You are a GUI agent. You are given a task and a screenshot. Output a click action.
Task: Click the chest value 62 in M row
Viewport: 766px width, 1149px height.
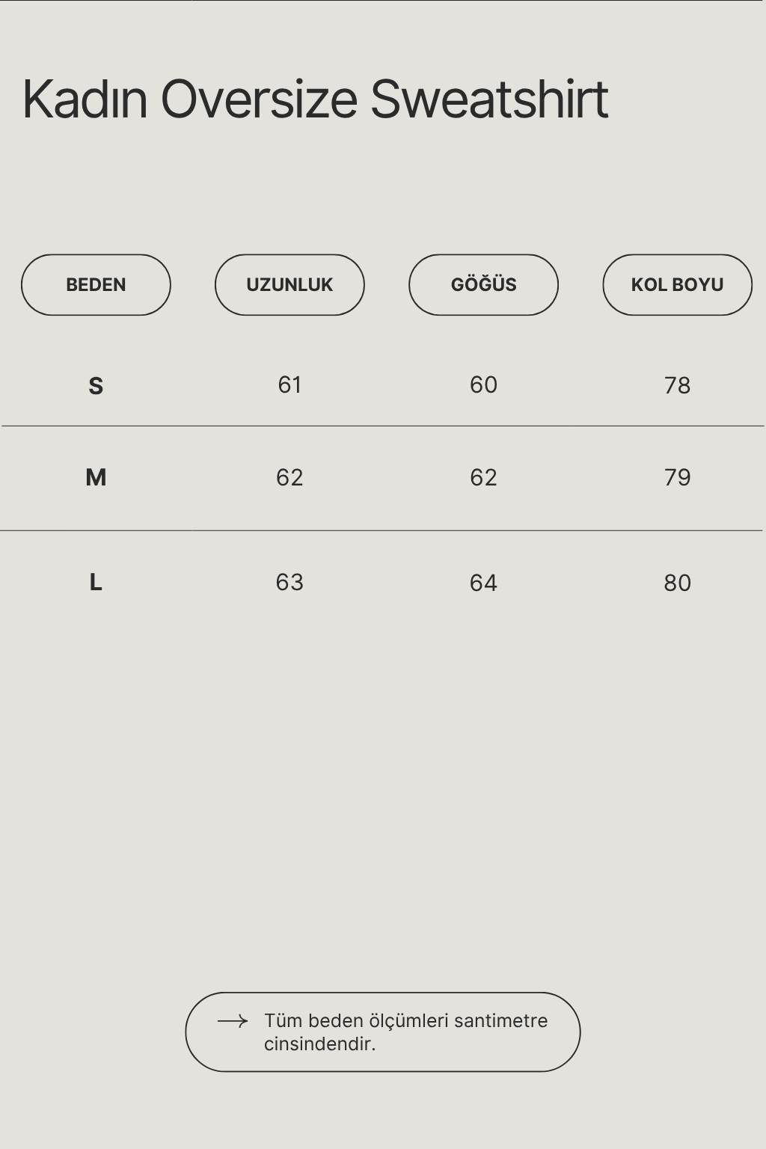(483, 477)
